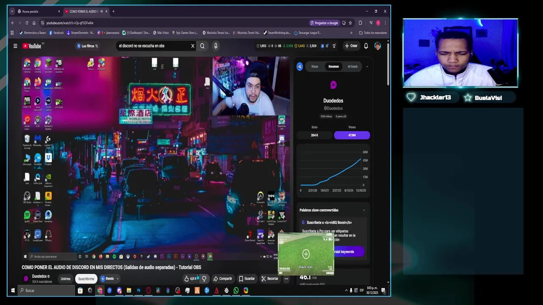Click the Unirme membership button
This screenshot has width=543, height=305.
(x=65, y=279)
